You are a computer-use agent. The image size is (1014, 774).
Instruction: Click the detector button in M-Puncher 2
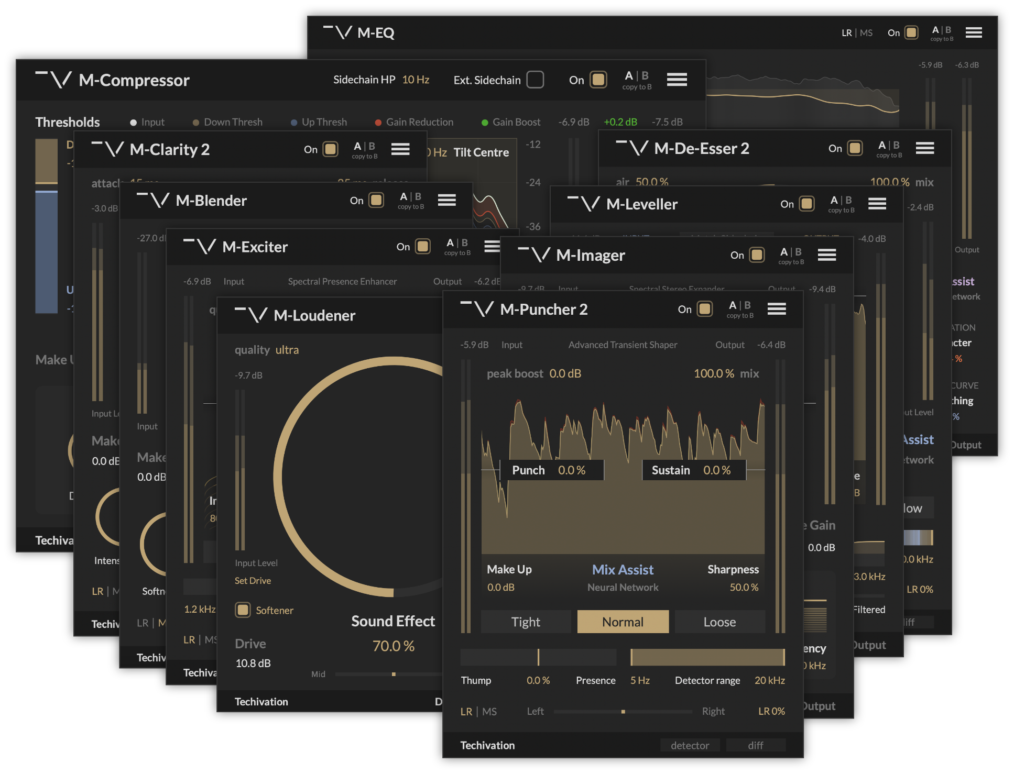(690, 745)
